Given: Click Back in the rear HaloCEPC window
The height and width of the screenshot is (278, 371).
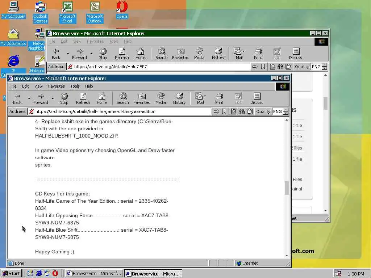Looking at the screenshot, I should click(56, 54).
